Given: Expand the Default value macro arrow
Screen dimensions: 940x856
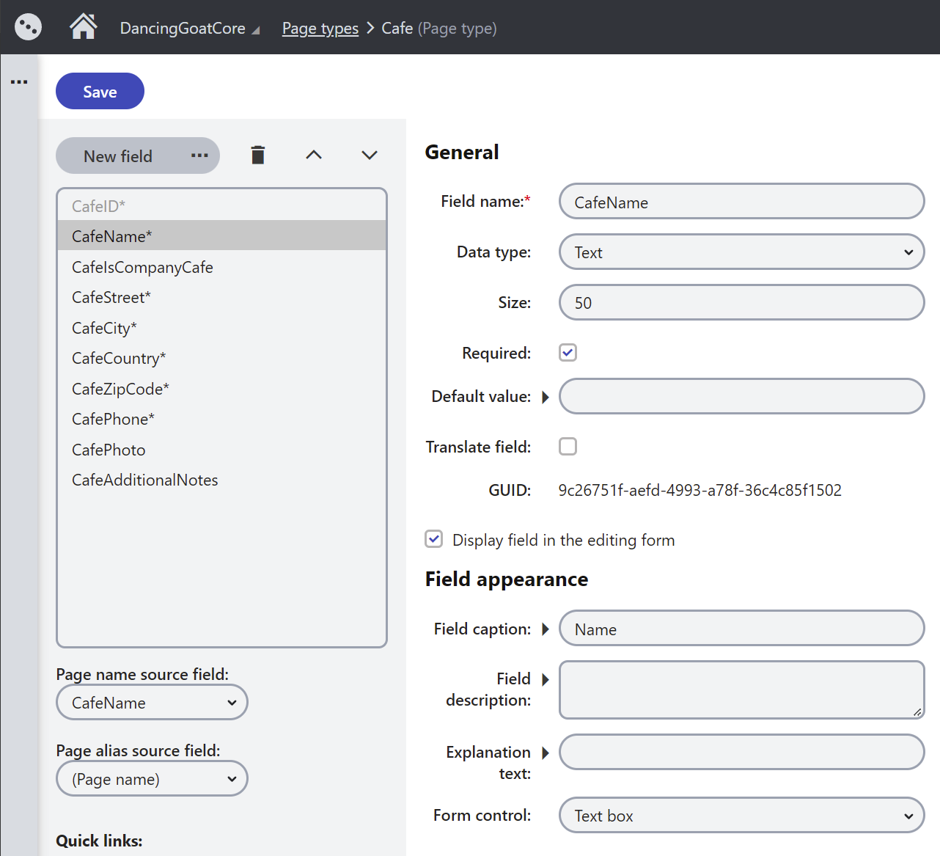Looking at the screenshot, I should pos(546,397).
